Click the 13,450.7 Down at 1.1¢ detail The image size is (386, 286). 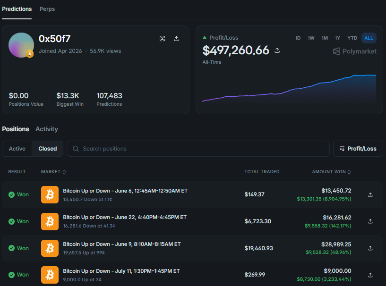(x=87, y=200)
